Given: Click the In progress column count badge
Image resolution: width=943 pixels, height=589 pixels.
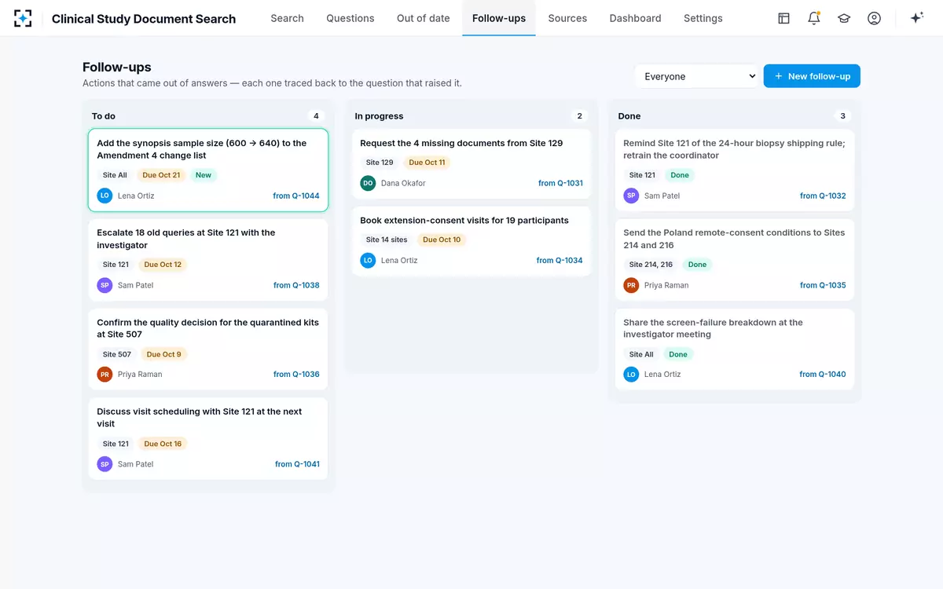Looking at the screenshot, I should pyautogui.click(x=579, y=116).
